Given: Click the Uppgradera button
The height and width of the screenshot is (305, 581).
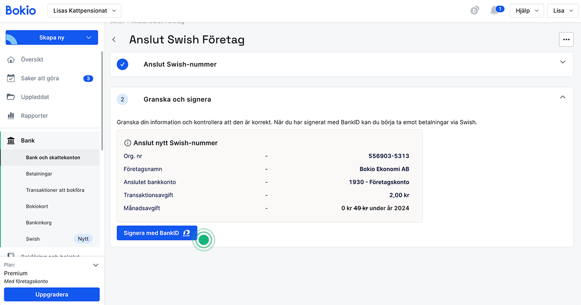Looking at the screenshot, I should tap(51, 294).
